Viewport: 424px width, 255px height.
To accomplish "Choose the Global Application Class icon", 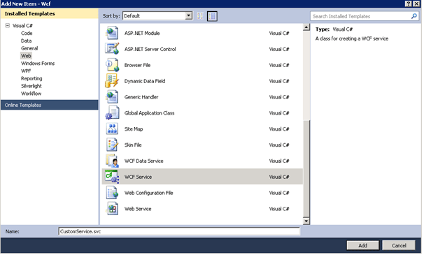I will [x=112, y=113].
